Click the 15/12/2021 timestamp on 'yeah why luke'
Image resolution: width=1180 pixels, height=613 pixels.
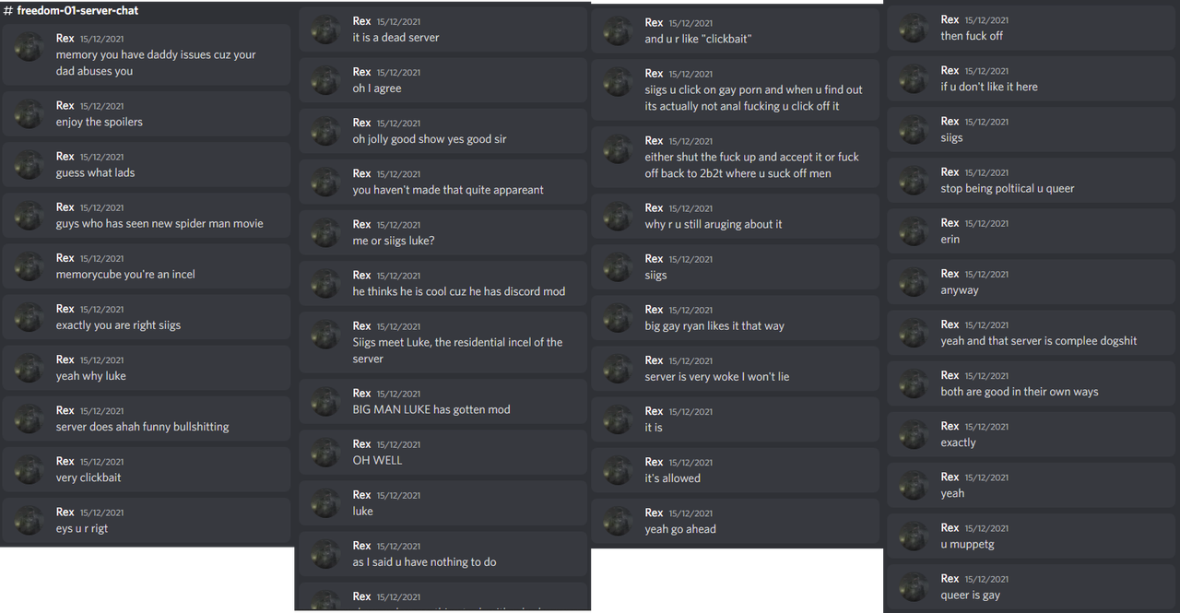click(x=101, y=360)
